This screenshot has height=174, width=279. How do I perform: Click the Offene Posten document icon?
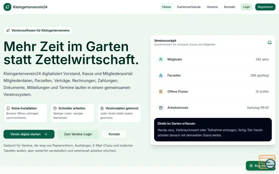(x=161, y=92)
